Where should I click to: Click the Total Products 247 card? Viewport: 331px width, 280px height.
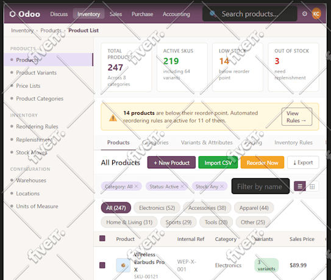[x=126, y=67]
